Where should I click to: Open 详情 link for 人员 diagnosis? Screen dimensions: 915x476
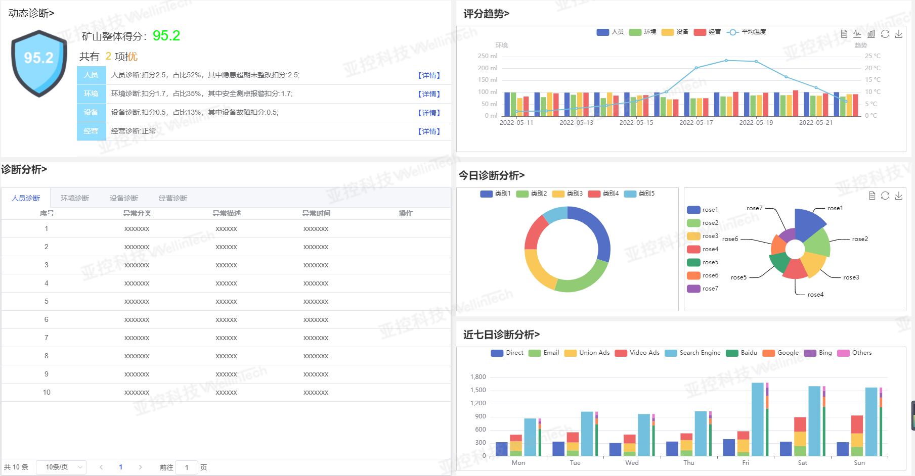tap(429, 75)
